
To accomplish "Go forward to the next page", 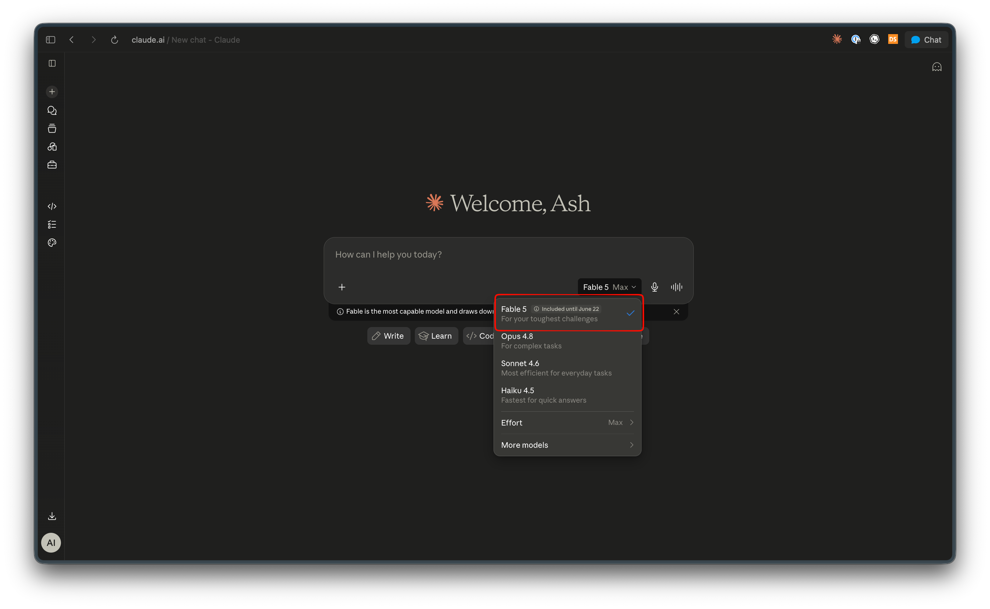I will point(94,40).
